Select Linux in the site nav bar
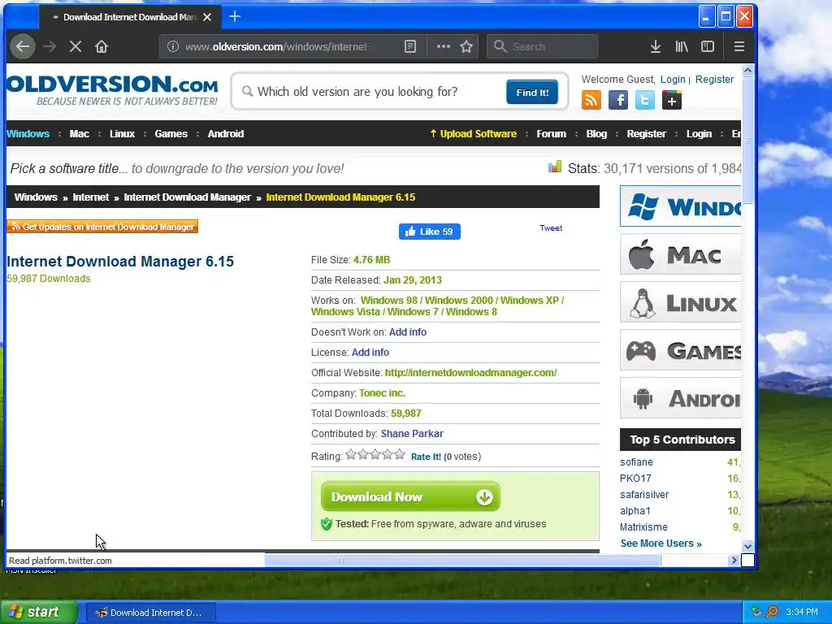The height and width of the screenshot is (624, 832). (x=122, y=134)
